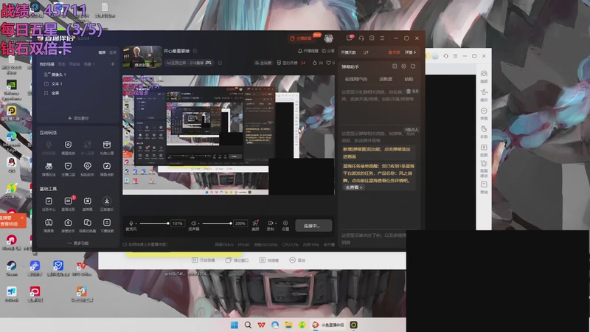590x332 pixels.
Task: Adjust speaker volume slider
Action: (217, 224)
